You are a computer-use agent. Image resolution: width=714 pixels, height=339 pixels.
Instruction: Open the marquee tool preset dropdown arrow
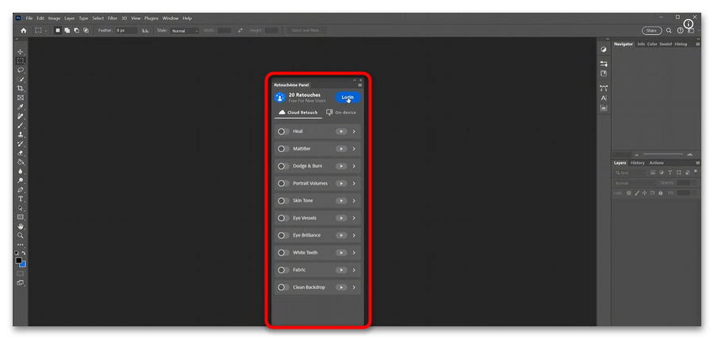tap(45, 31)
